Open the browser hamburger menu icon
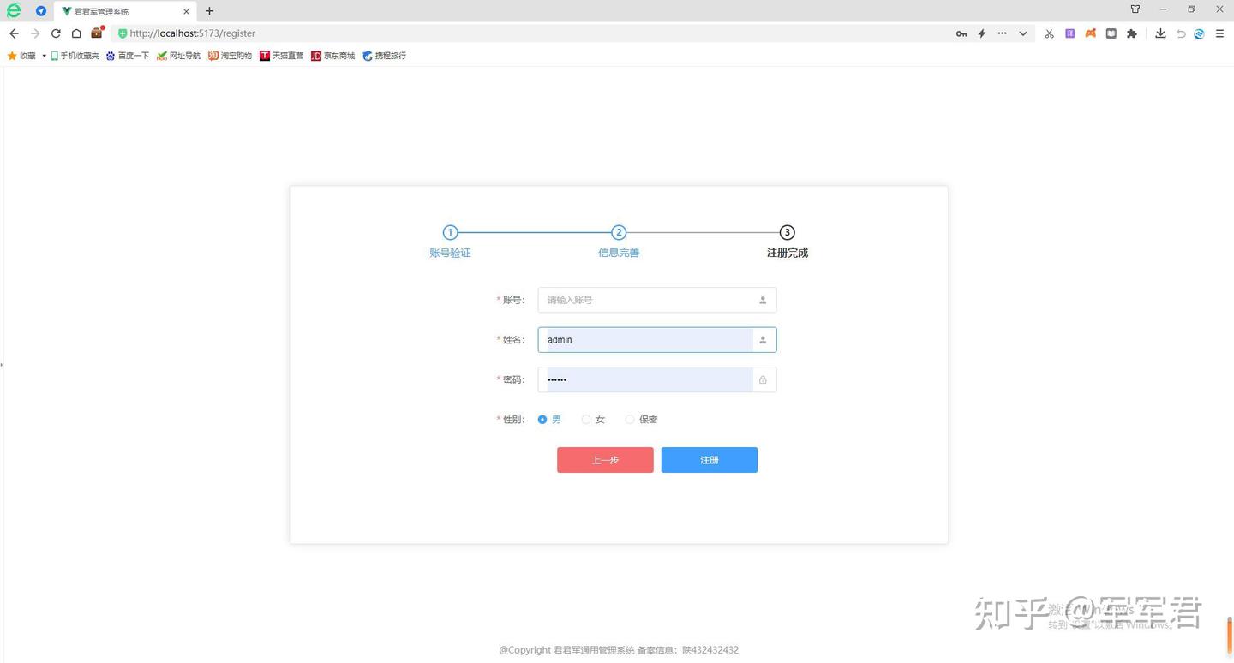The width and height of the screenshot is (1234, 663). click(1219, 33)
